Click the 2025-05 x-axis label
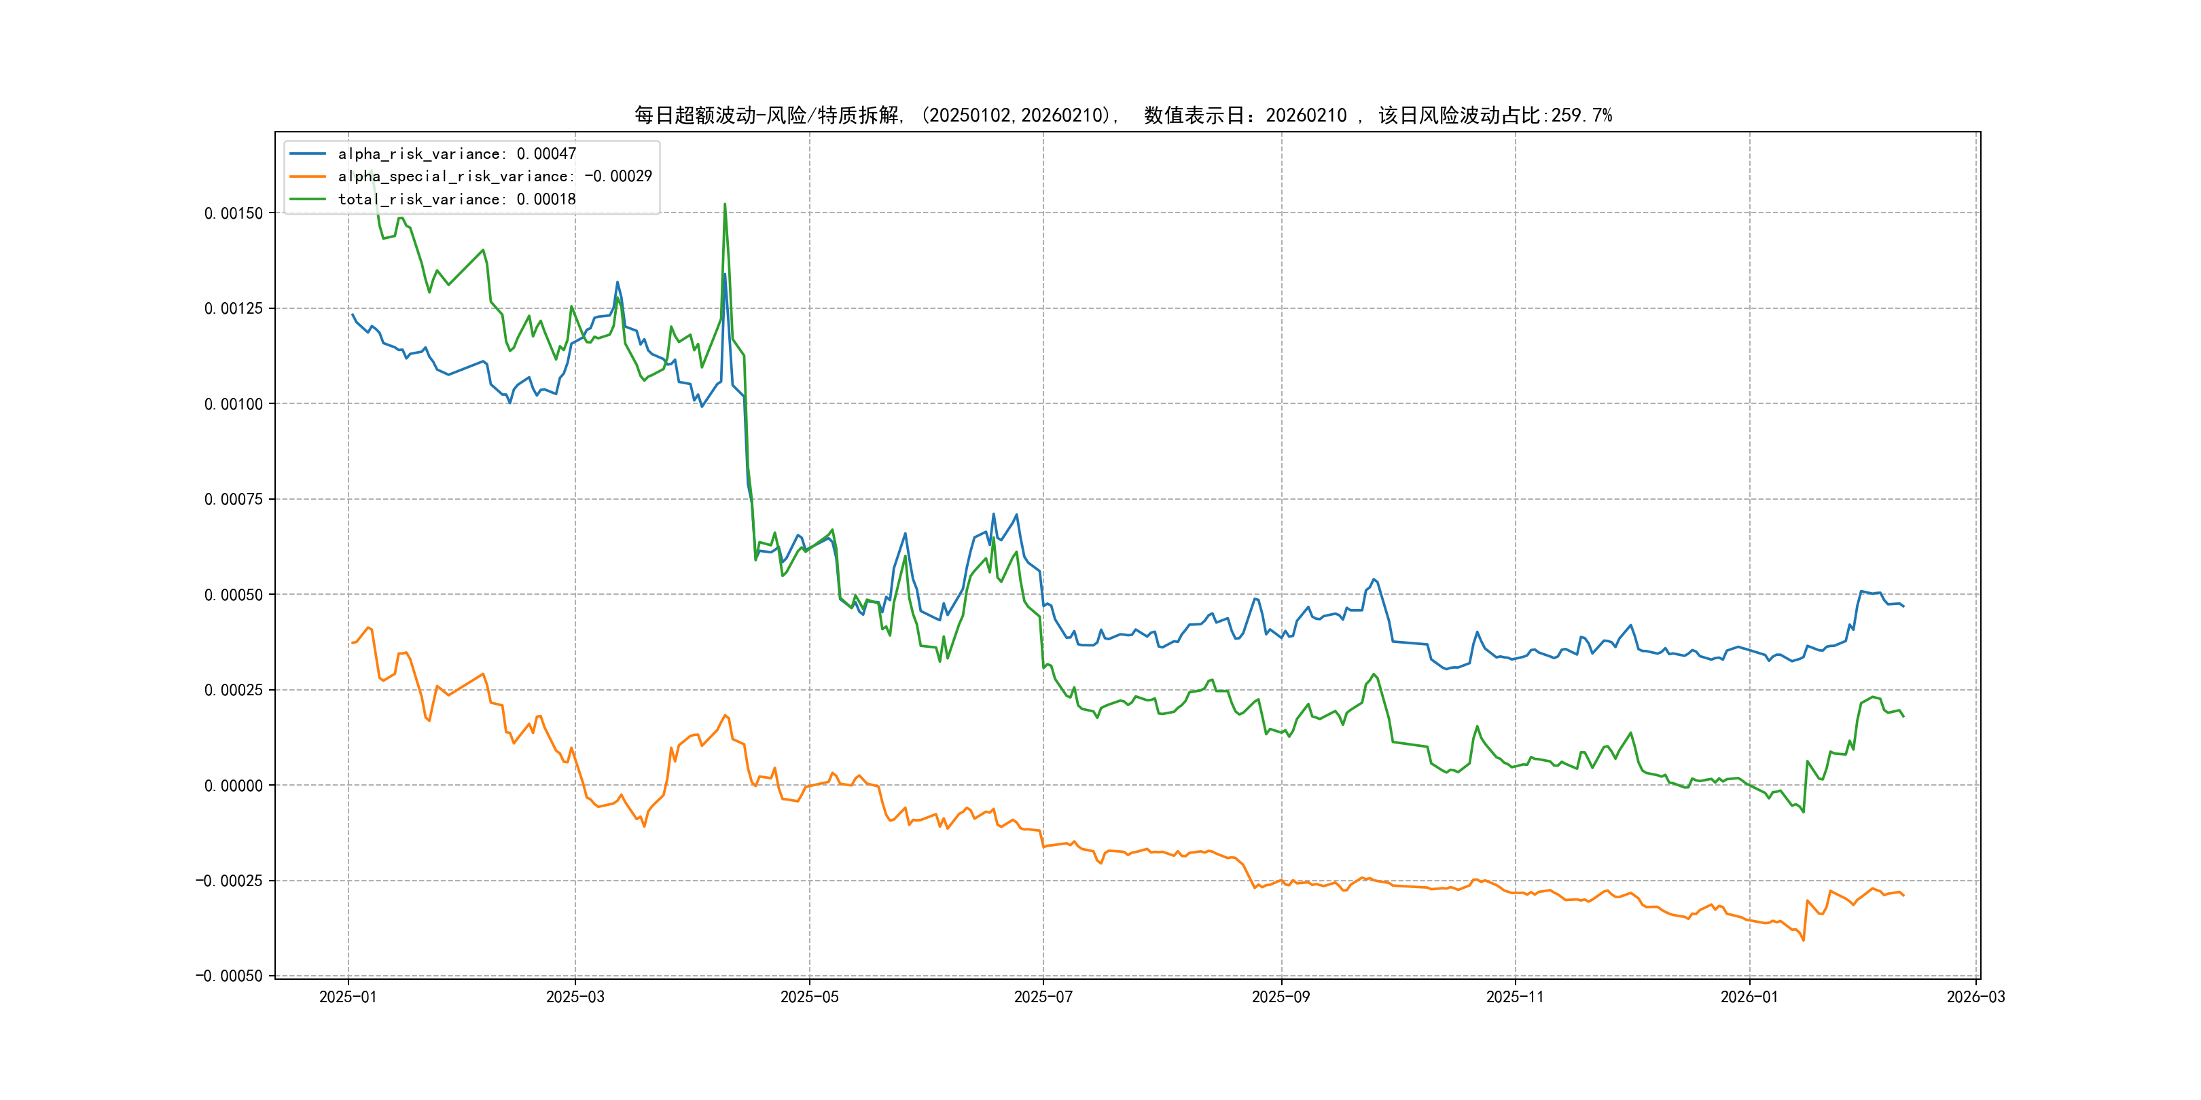 click(x=809, y=997)
